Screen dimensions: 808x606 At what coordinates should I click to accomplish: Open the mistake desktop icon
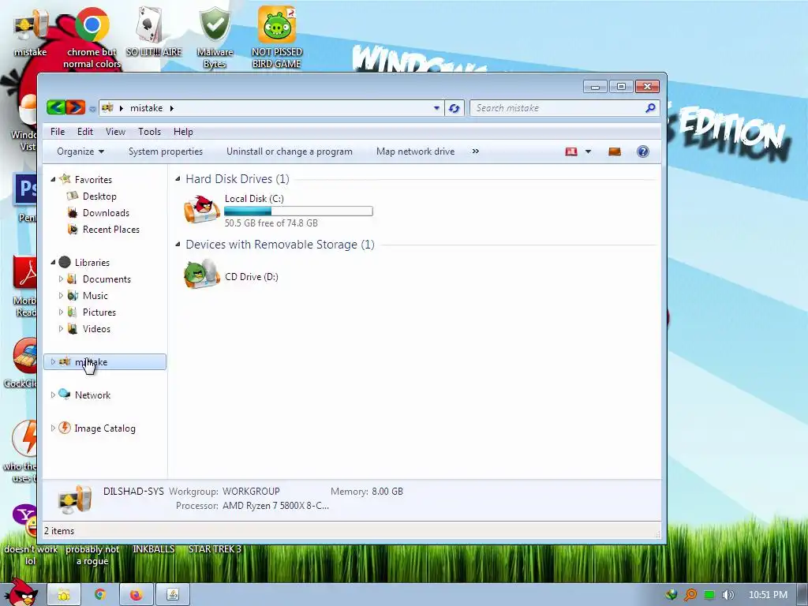click(30, 32)
